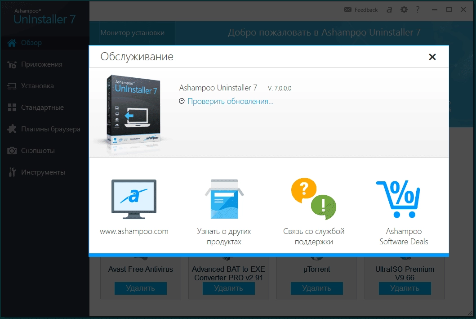Screen dimensions: 476x319
Task: Click the Установка laptop icon
Action: click(x=12, y=86)
